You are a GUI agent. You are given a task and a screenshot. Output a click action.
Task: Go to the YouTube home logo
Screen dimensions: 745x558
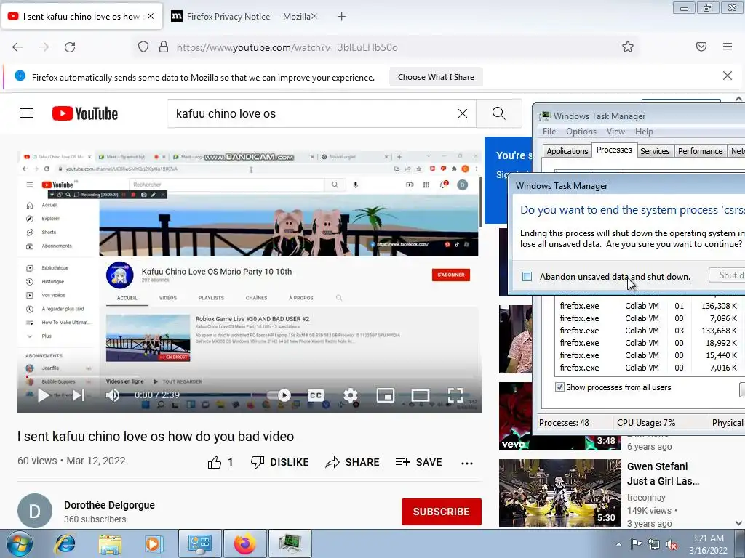pos(85,113)
